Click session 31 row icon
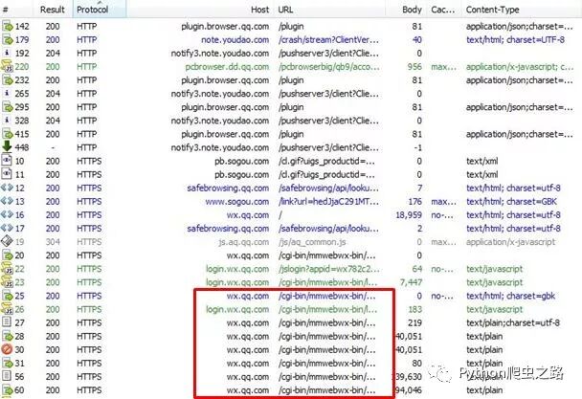 [8, 363]
